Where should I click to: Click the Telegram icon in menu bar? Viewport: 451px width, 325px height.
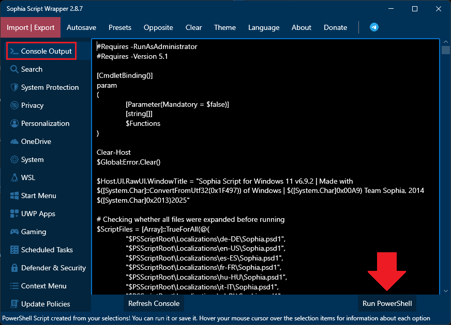click(x=374, y=27)
